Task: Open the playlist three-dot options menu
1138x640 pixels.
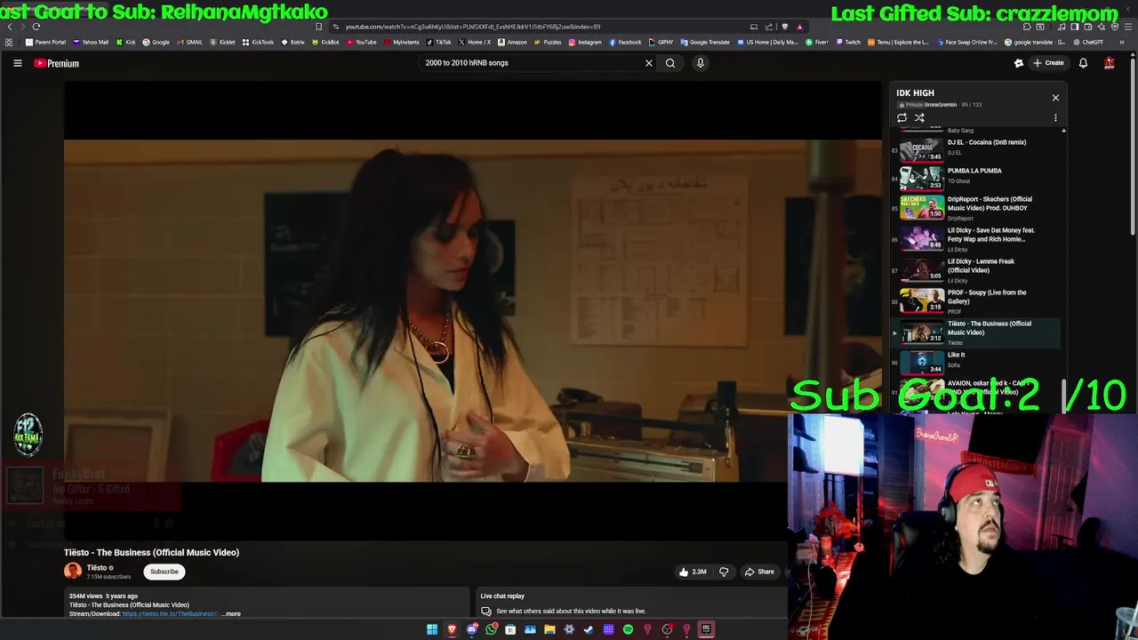Action: pyautogui.click(x=1055, y=117)
